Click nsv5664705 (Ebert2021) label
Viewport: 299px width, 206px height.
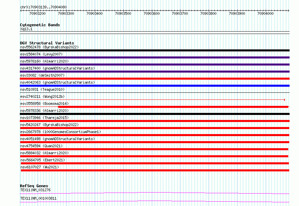[x=43, y=160]
